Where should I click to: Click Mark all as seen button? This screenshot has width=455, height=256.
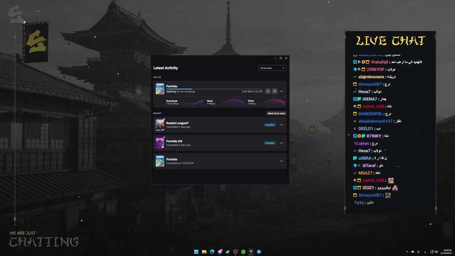(x=277, y=113)
